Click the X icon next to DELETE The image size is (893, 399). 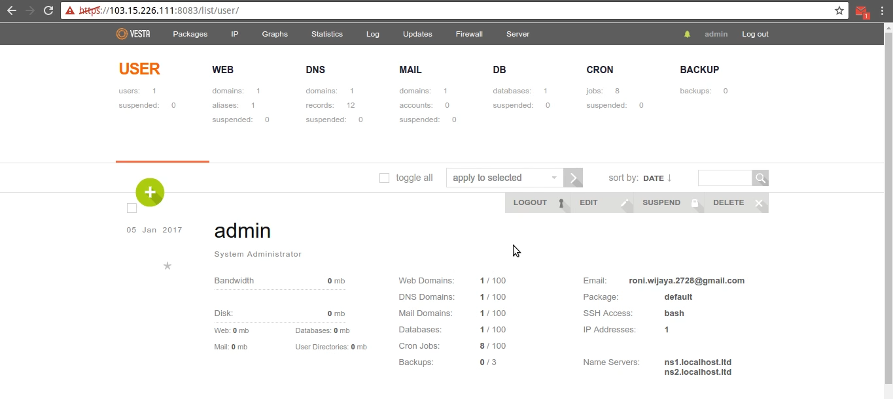pos(759,203)
